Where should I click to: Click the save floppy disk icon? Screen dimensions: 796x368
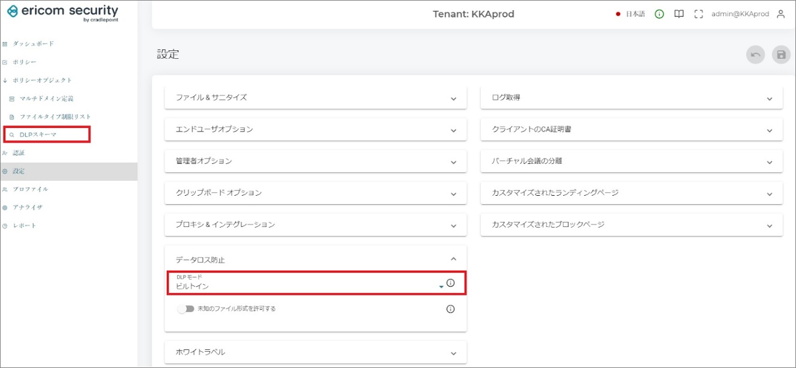[x=781, y=55]
